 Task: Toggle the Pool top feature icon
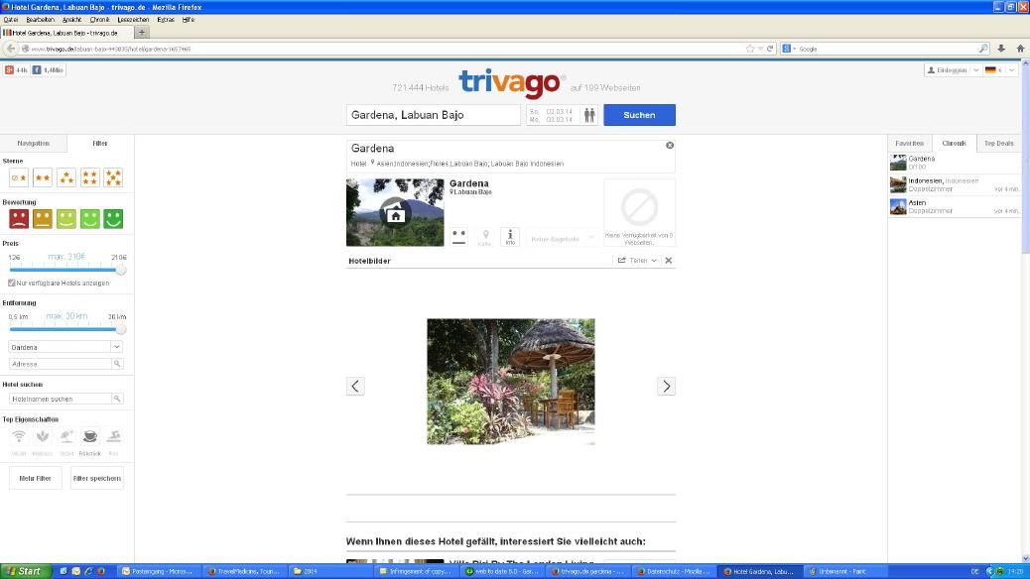[114, 437]
